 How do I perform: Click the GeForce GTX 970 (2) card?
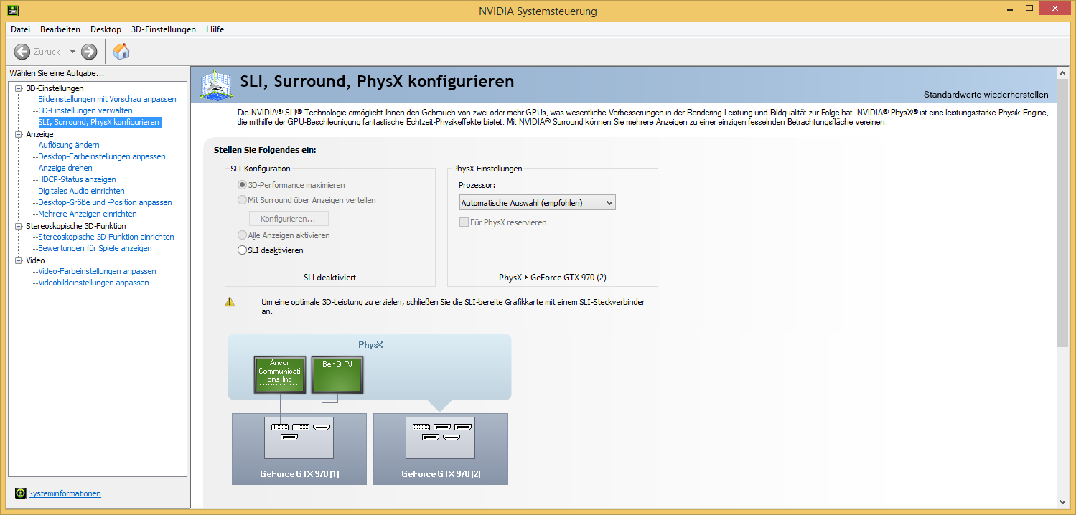pos(441,449)
